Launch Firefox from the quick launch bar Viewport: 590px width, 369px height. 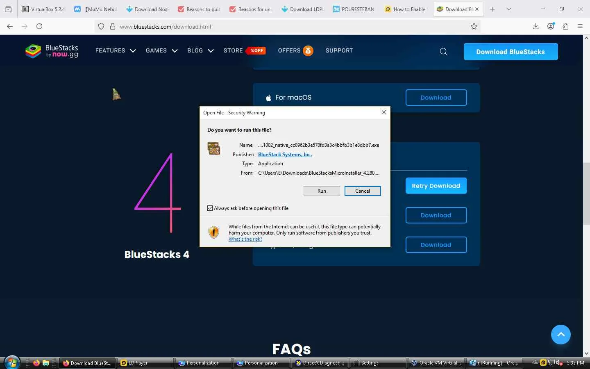point(36,363)
